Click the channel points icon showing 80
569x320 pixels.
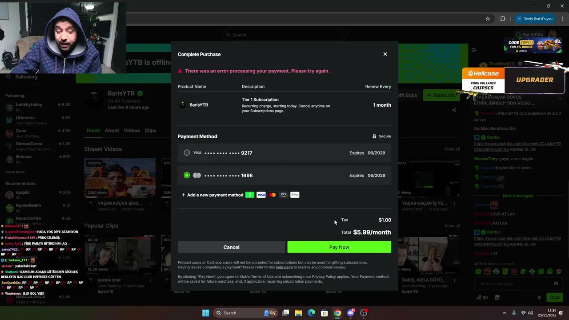click(482, 298)
